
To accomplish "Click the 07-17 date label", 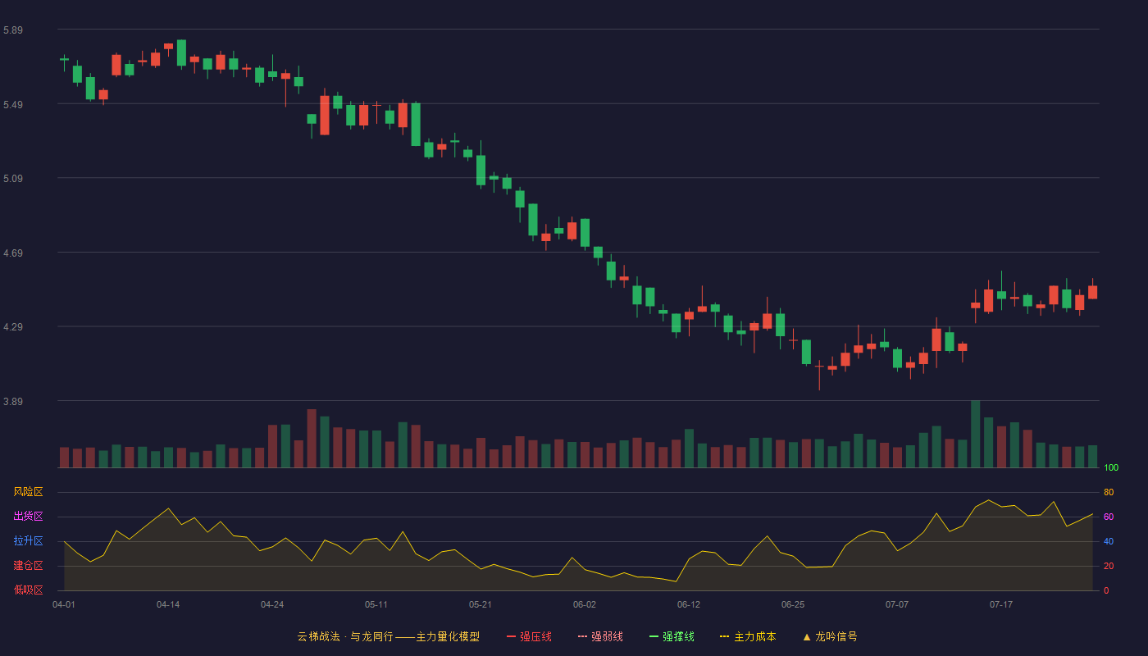I will pos(1001,604).
